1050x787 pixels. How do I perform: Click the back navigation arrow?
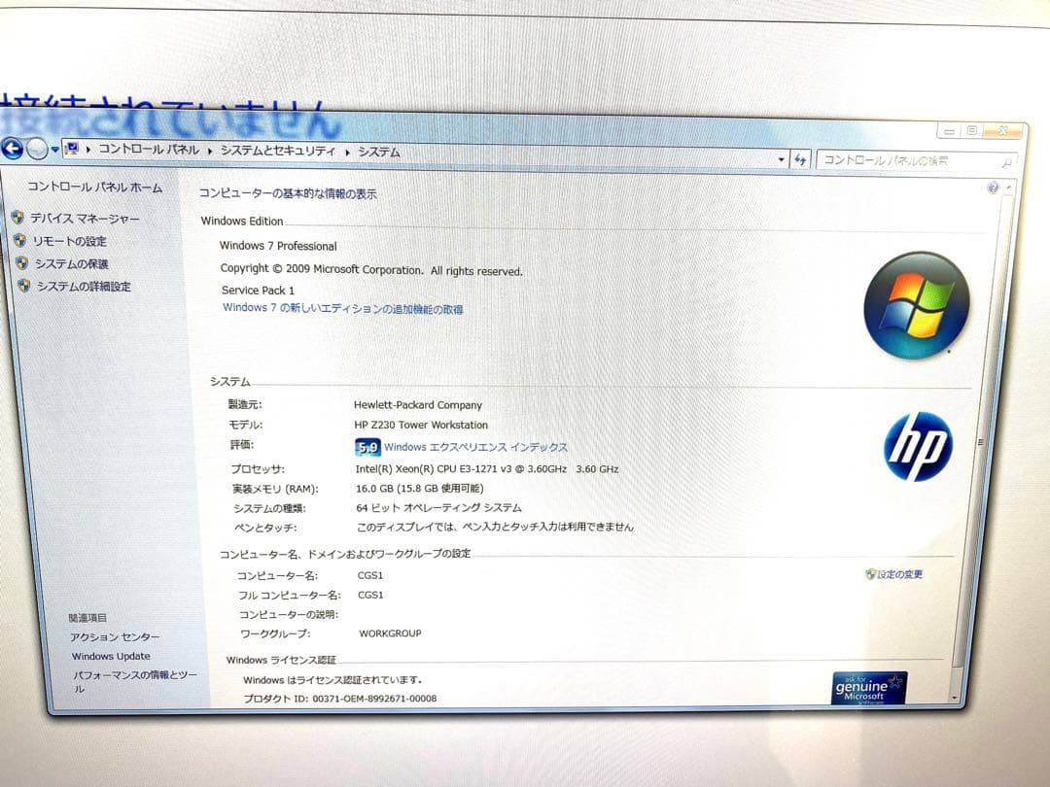pyautogui.click(x=12, y=146)
